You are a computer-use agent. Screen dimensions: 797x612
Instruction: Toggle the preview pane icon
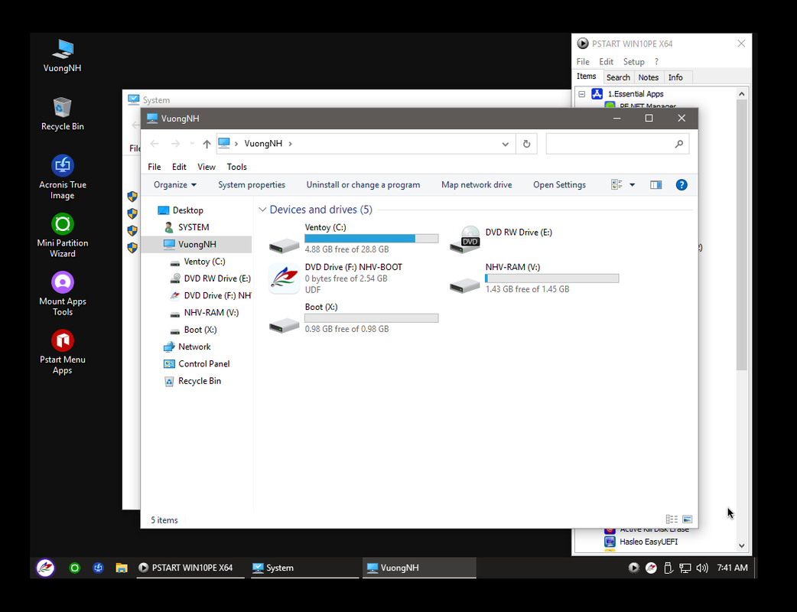tap(655, 185)
